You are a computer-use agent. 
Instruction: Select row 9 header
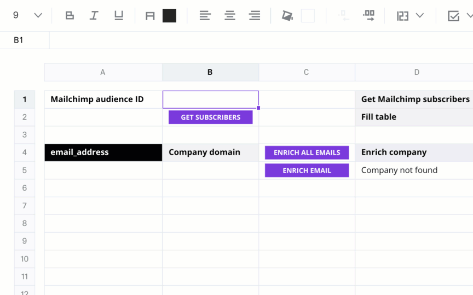coord(25,241)
